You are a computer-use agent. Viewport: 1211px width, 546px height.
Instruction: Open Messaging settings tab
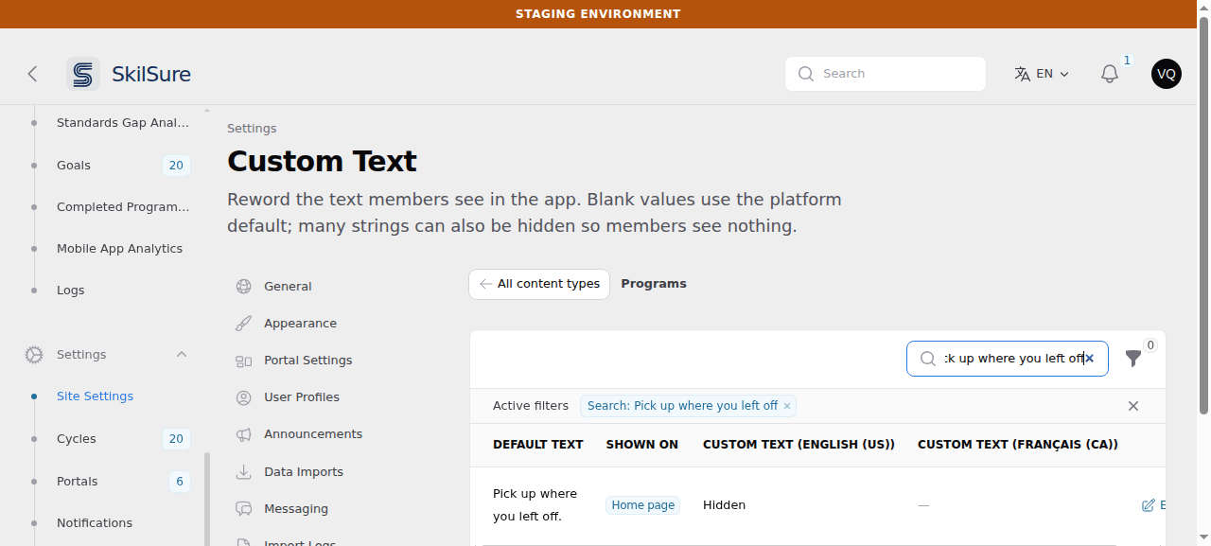tap(296, 509)
